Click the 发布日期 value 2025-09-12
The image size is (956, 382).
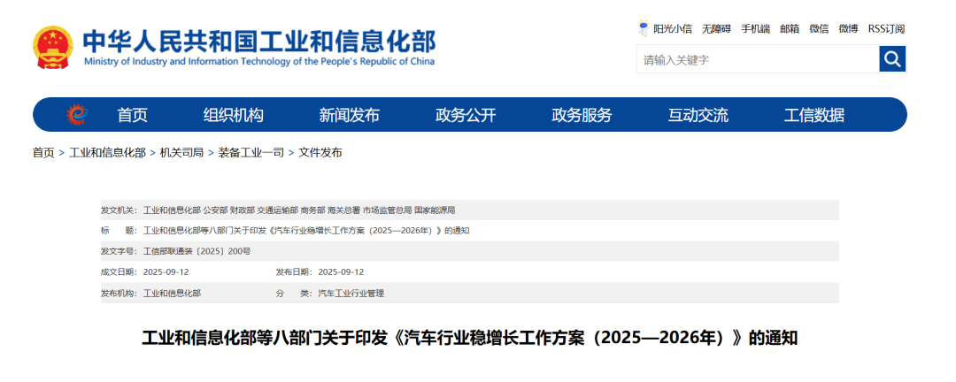[x=341, y=271]
